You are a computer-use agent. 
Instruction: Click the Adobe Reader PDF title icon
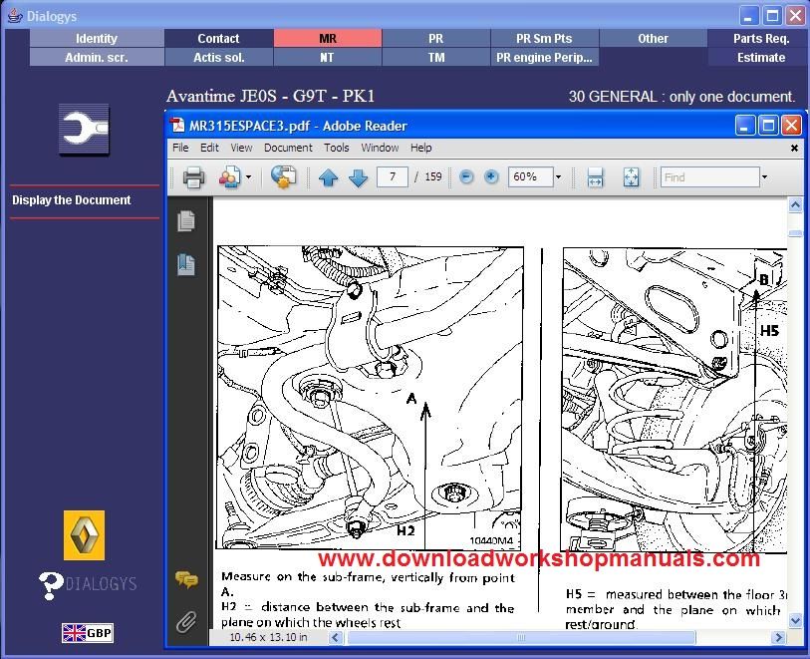pyautogui.click(x=177, y=126)
